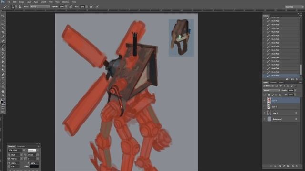The image size is (305, 171).
Task: Open the File menu
Action: 9,2
